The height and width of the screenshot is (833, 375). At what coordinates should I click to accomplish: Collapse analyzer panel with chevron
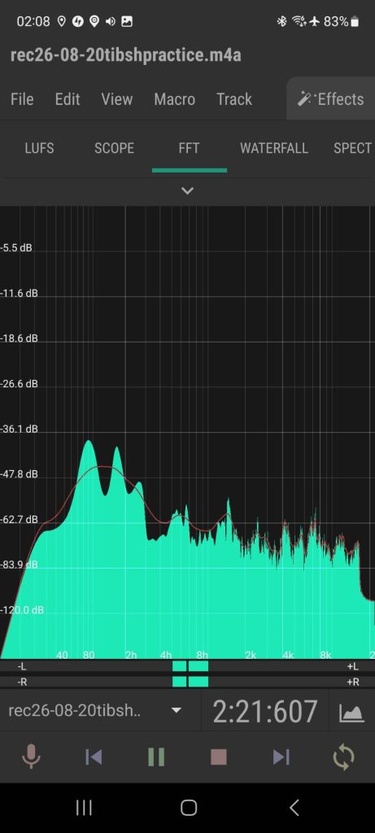point(187,190)
